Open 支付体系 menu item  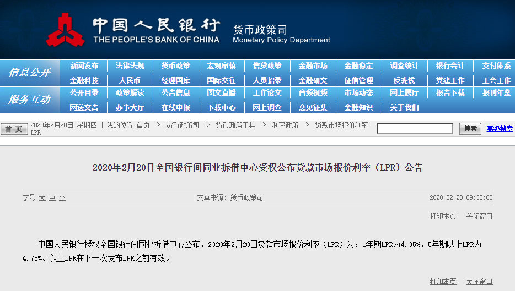pos(496,66)
